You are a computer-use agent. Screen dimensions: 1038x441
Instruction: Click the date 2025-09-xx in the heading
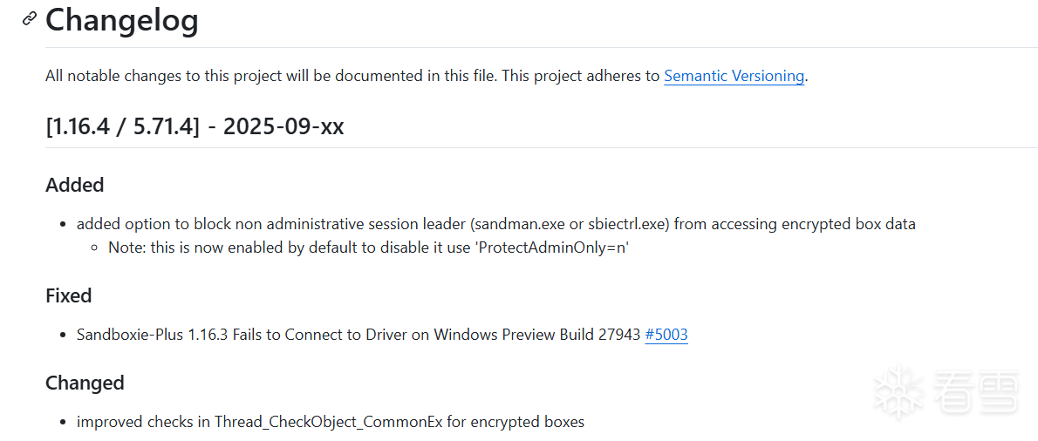[283, 126]
